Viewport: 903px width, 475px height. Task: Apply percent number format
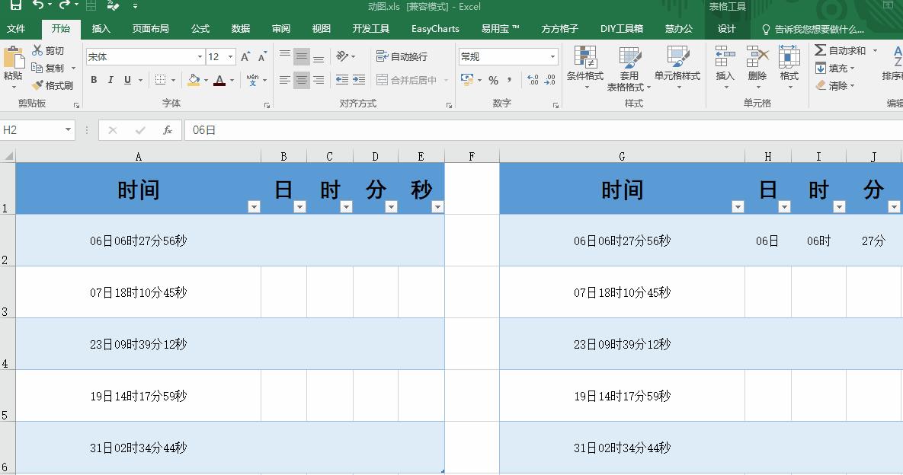pos(492,78)
